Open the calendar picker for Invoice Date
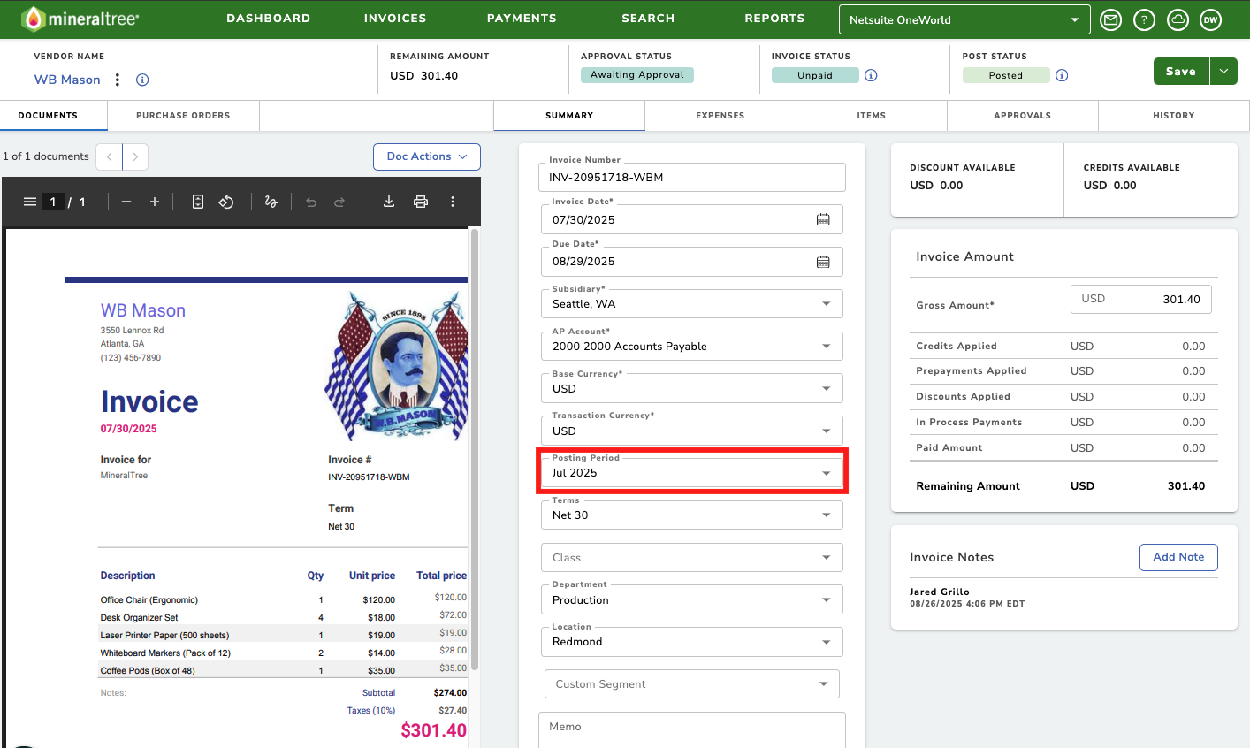This screenshot has height=748, width=1250. pyautogui.click(x=823, y=219)
